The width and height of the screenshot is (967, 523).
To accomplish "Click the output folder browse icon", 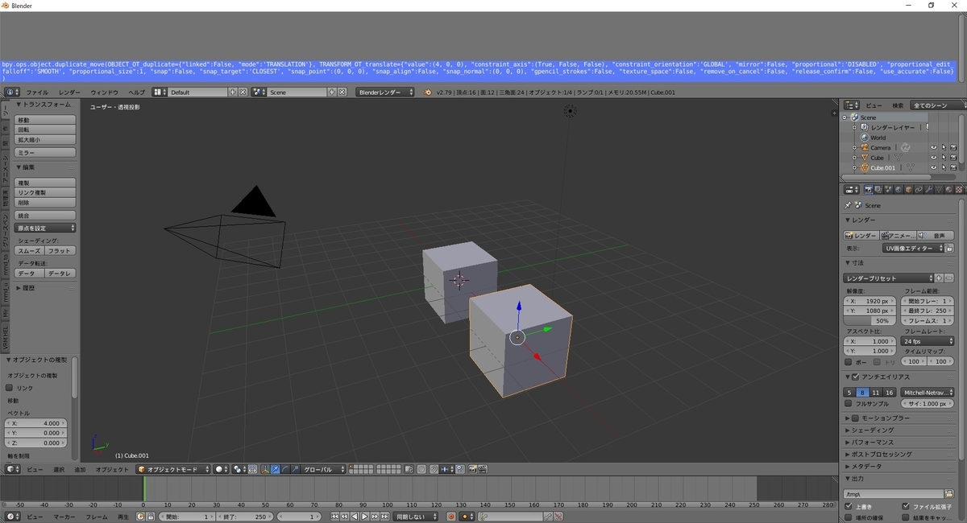I will pos(949,493).
